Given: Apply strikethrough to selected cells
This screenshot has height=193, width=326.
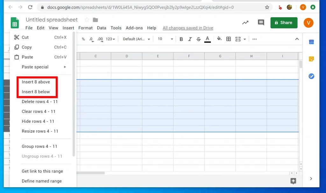Looking at the screenshot, I should 198,39.
